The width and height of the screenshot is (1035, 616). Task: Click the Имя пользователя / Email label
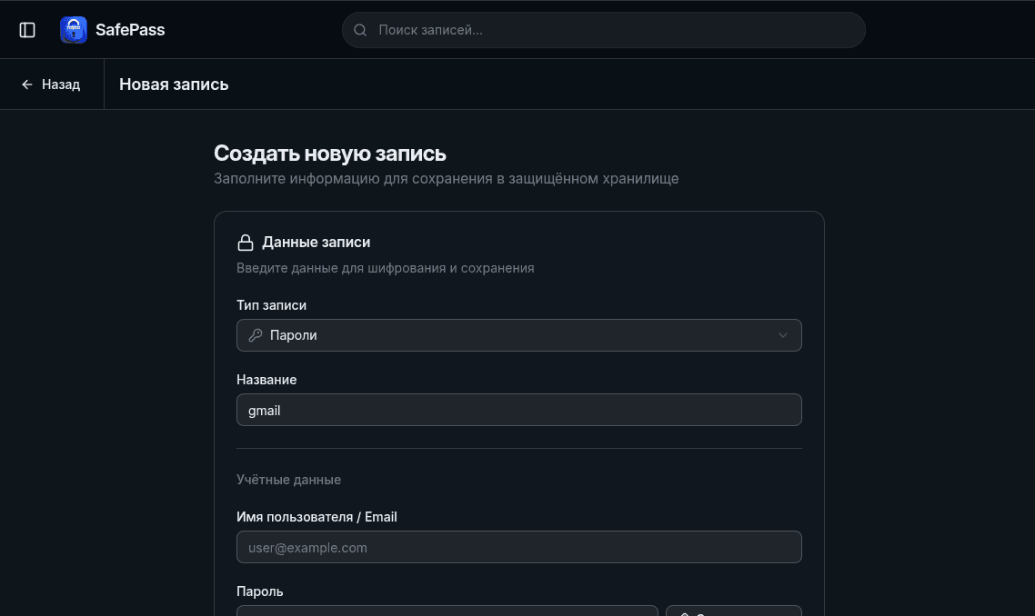coord(317,517)
